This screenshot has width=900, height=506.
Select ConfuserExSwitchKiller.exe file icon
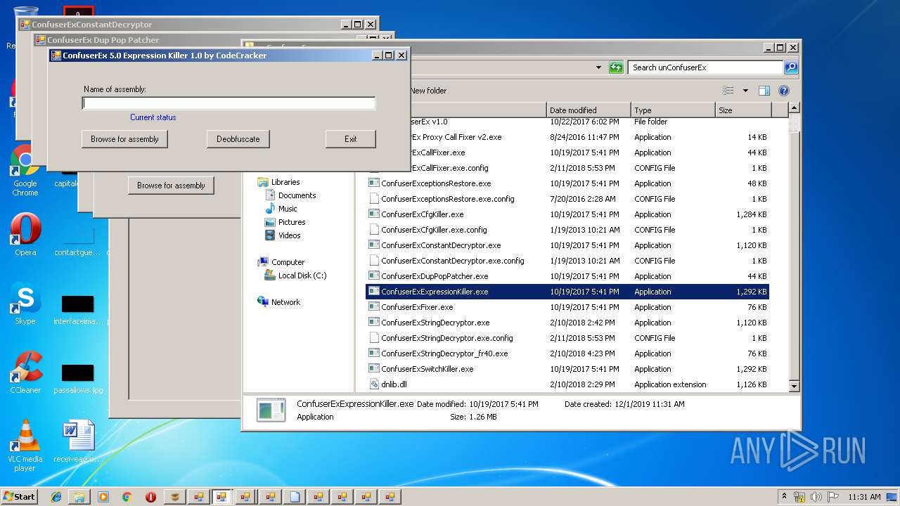point(374,369)
